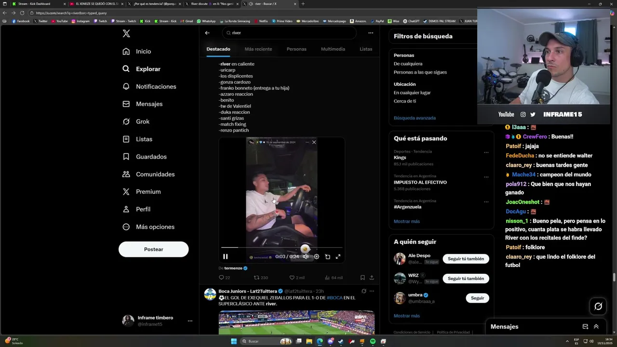Toggle picture-in-picture on the video
Screen dimensions: 617x347
[x=327, y=257]
